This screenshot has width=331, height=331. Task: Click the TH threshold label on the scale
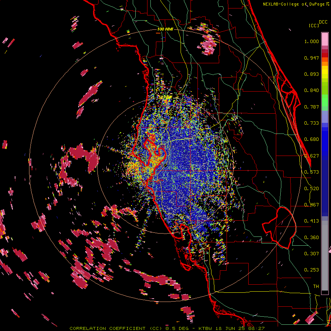316,286
